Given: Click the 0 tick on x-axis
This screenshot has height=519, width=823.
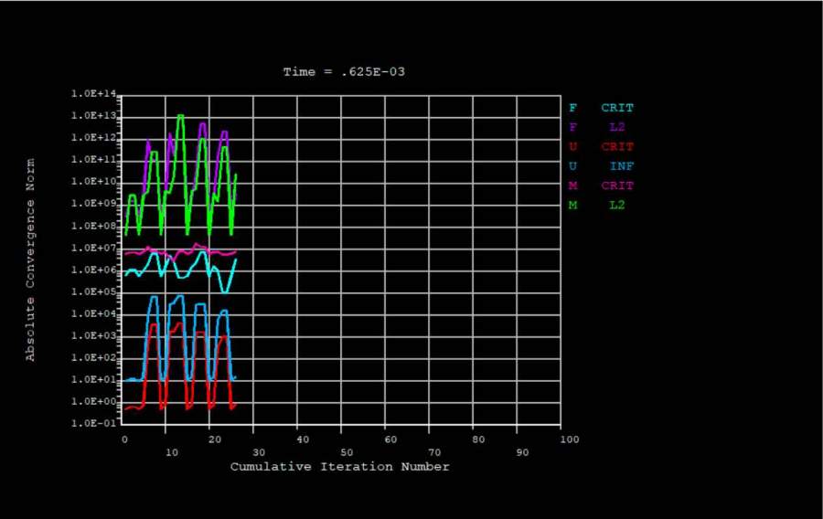Looking at the screenshot, I should click(124, 440).
